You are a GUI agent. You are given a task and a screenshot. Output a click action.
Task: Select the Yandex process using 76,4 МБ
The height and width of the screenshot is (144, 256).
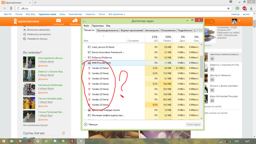pyautogui.click(x=141, y=84)
